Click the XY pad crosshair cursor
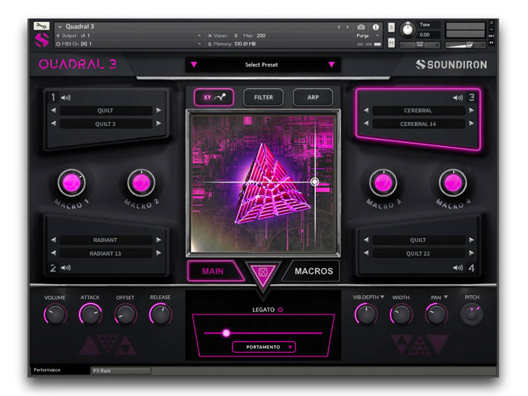The width and height of the screenshot is (528, 396). point(315,182)
